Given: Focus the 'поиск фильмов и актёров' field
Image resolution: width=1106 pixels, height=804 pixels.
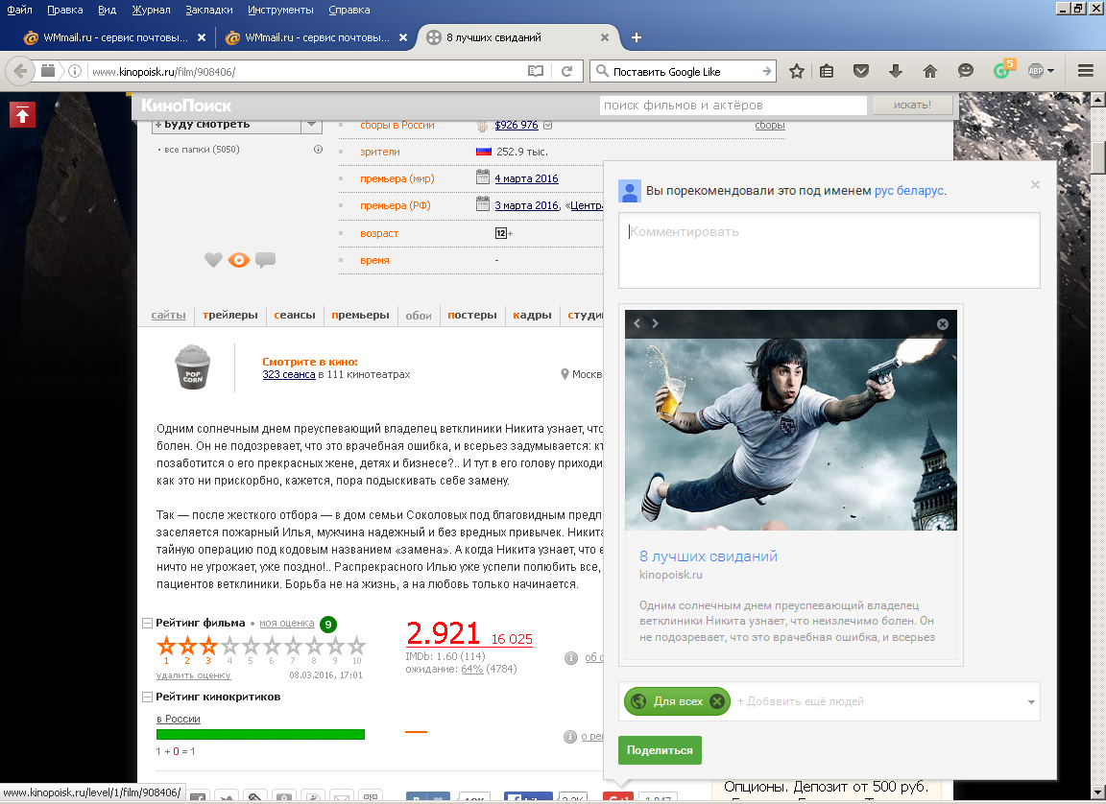Looking at the screenshot, I should (733, 105).
